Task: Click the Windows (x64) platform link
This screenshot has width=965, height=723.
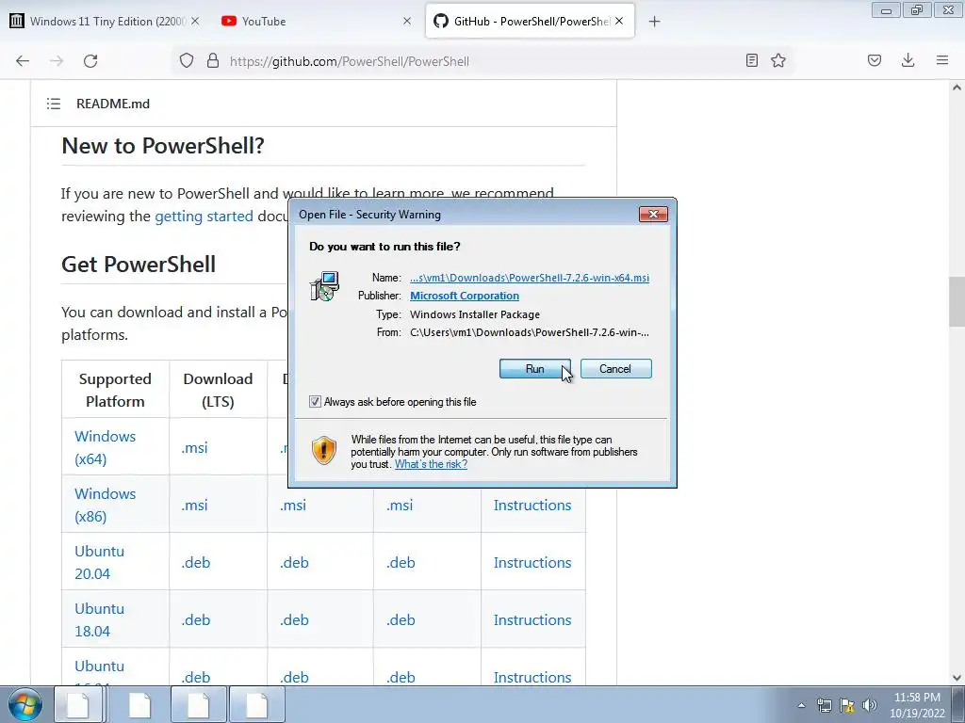Action: (106, 447)
